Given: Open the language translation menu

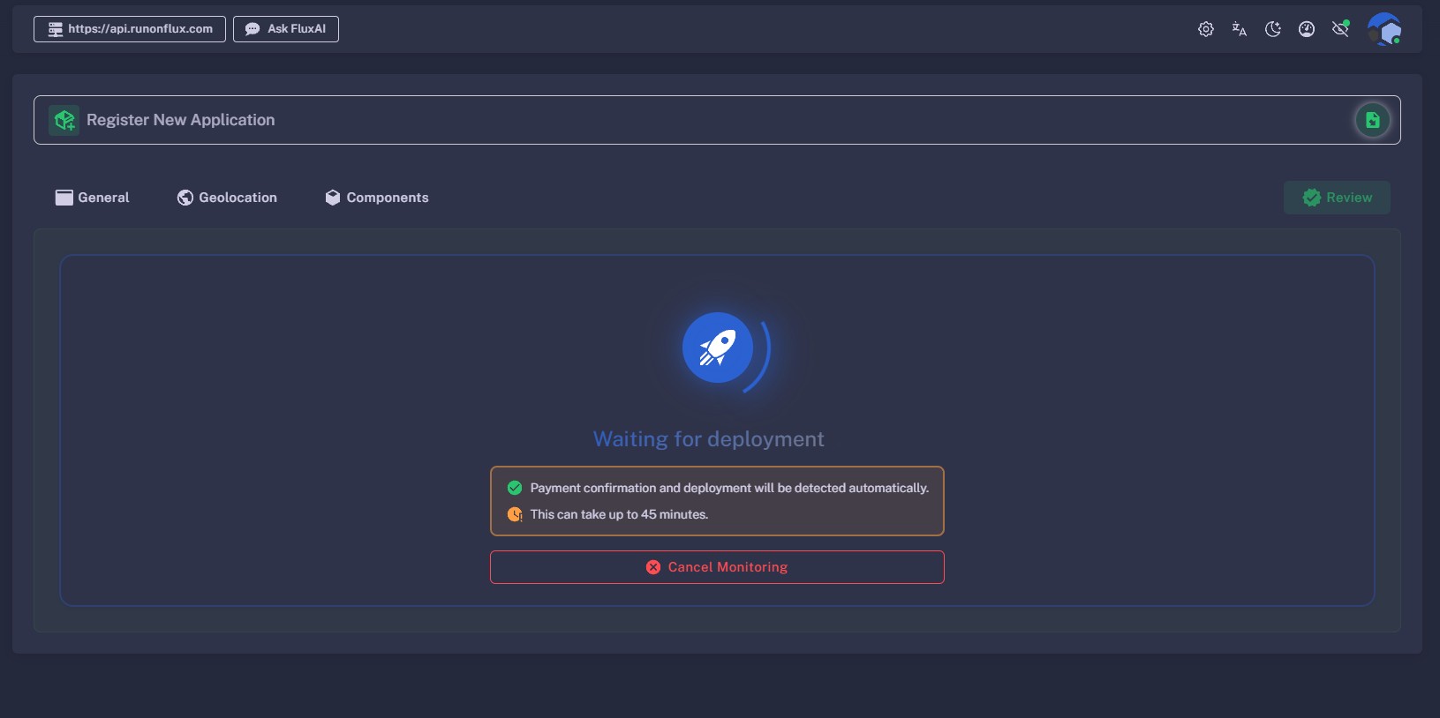Looking at the screenshot, I should click(x=1239, y=29).
